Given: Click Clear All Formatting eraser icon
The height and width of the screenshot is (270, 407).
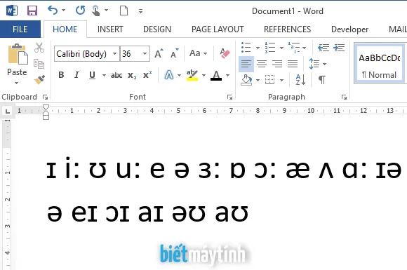Looking at the screenshot, I should pyautogui.click(x=225, y=53).
